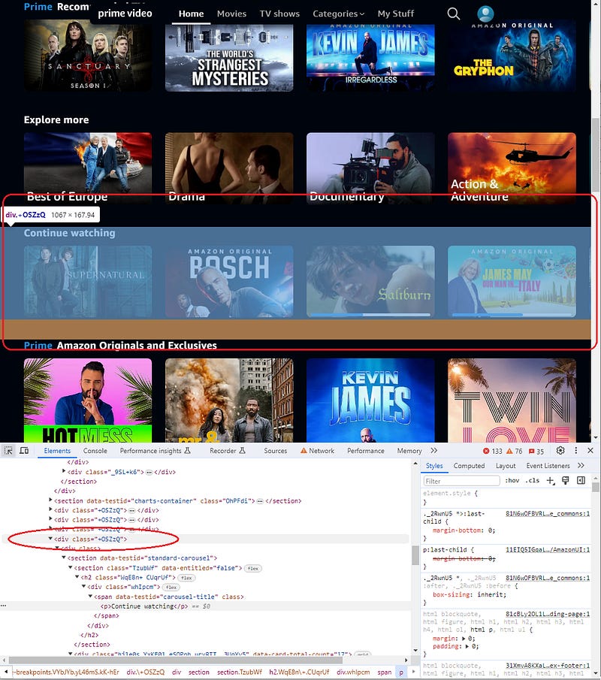The image size is (601, 680).
Task: Collapse section TzubWf node
Action: [x=71, y=568]
